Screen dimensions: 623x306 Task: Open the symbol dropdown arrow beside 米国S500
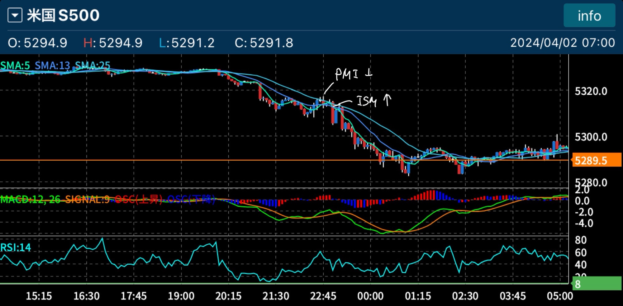[x=15, y=15]
